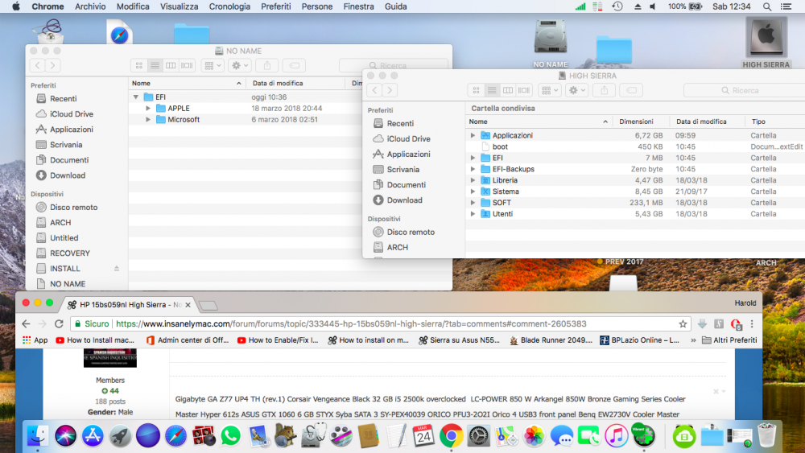This screenshot has width=805, height=453.
Task: Switch HIGH SIERRA window to icon view
Action: [476, 90]
